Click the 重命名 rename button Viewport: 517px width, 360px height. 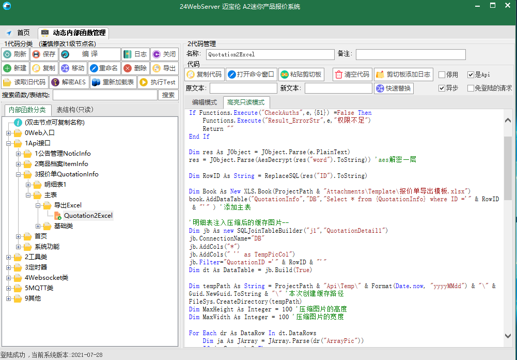[104, 68]
